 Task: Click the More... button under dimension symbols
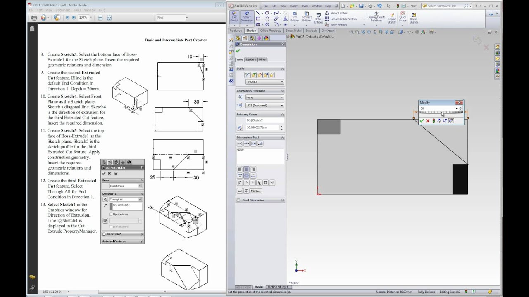[x=255, y=191]
